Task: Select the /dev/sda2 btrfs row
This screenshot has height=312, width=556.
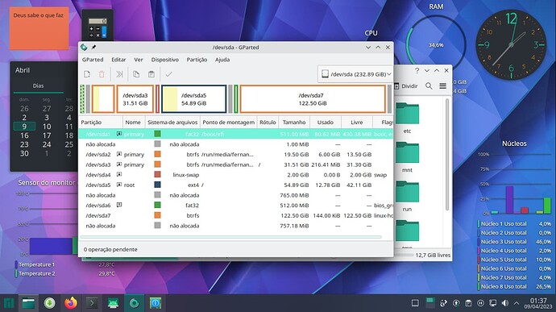Action: 236,154
